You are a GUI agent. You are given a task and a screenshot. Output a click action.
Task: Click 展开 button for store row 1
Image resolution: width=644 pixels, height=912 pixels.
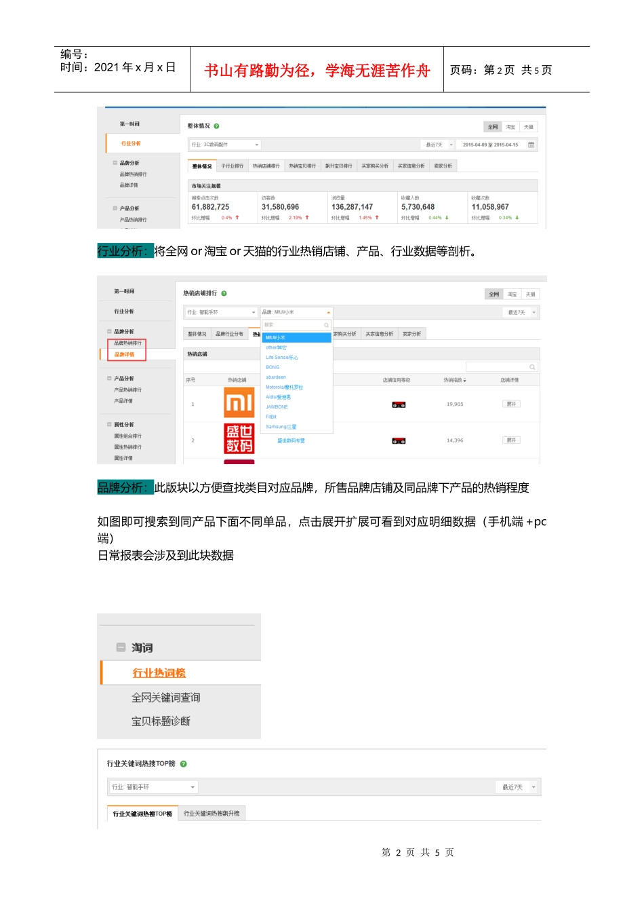[511, 404]
